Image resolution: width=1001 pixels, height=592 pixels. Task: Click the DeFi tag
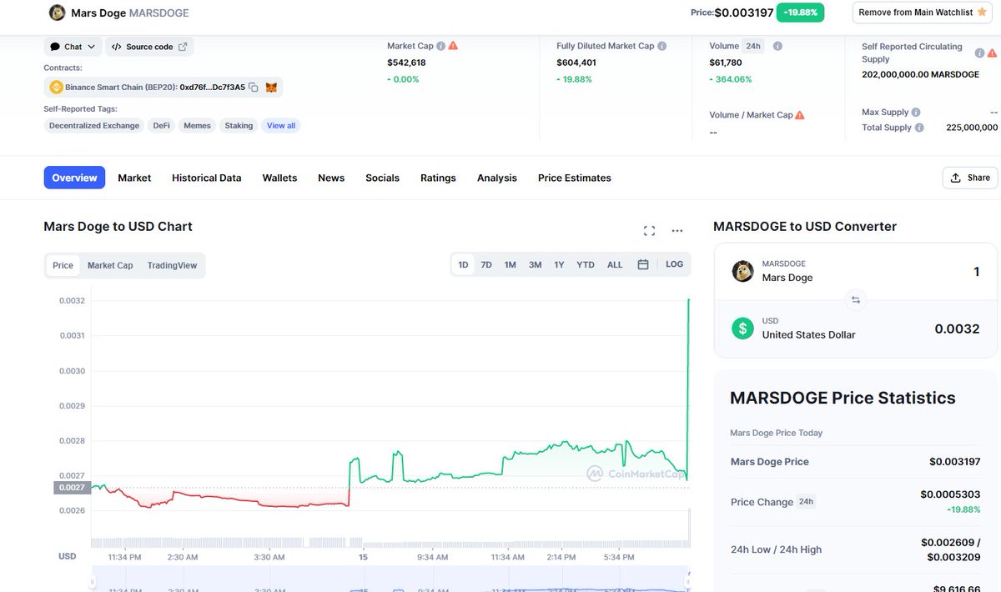point(161,126)
